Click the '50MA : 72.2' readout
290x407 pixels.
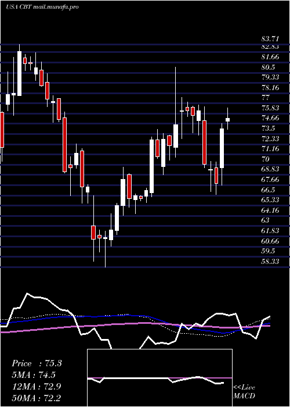37,398
